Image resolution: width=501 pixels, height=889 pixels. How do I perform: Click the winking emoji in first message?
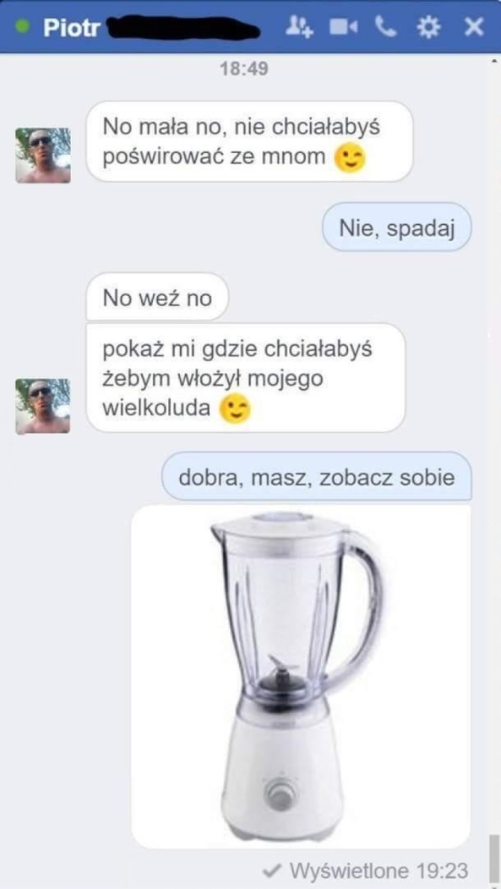point(350,158)
